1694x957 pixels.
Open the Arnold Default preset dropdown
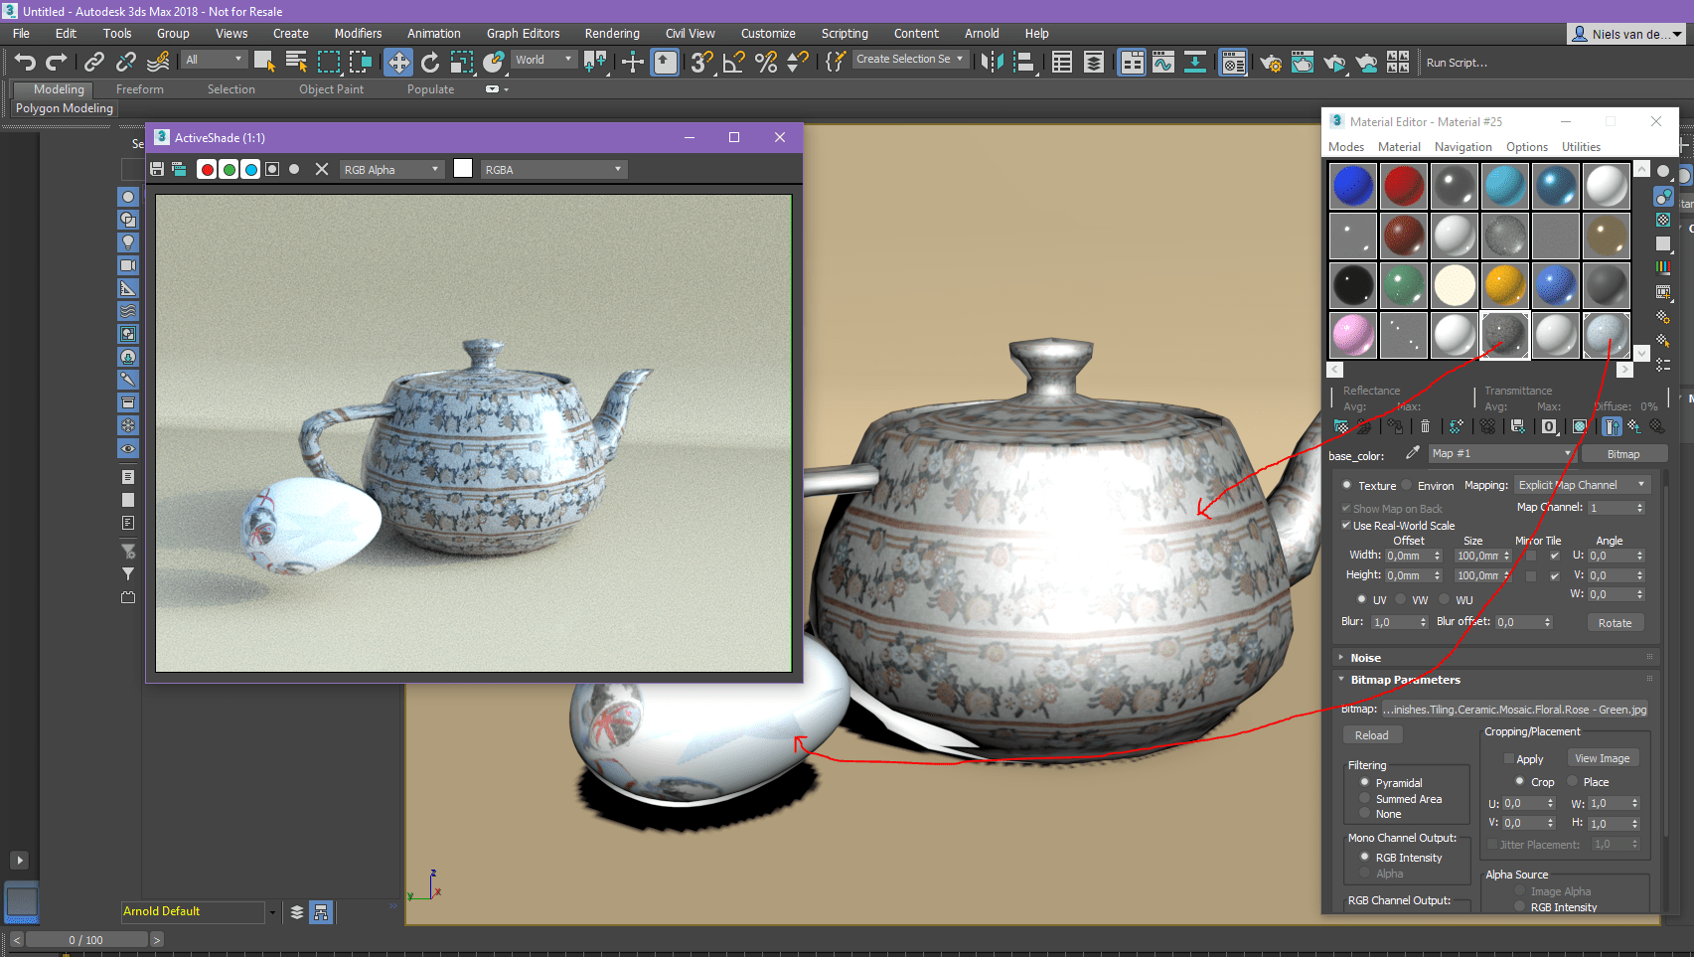point(271,911)
